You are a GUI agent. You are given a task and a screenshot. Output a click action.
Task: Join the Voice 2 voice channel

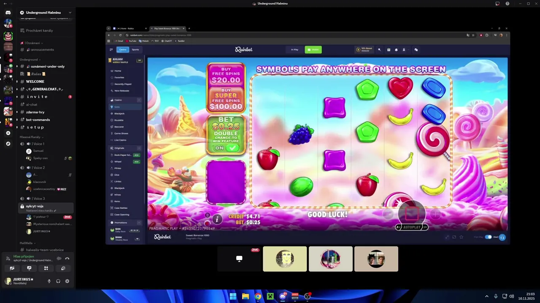point(46,167)
